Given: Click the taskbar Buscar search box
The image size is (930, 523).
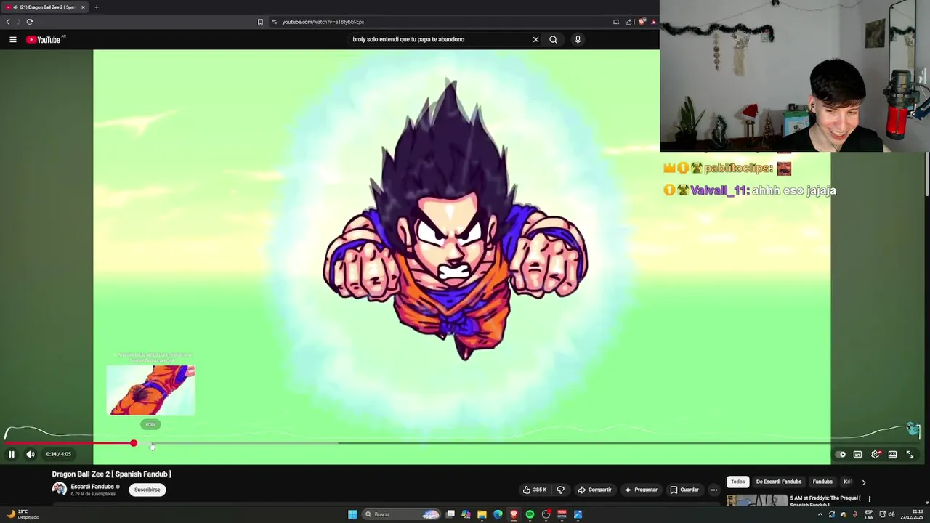Looking at the screenshot, I should (402, 514).
